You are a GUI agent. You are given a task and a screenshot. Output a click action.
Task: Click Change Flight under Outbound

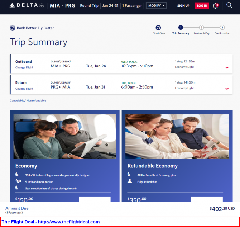[24, 67]
